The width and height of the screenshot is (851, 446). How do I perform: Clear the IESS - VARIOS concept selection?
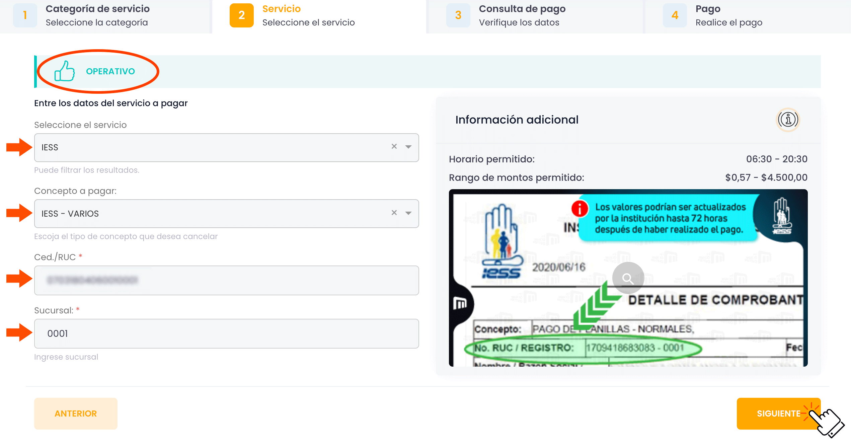point(394,213)
